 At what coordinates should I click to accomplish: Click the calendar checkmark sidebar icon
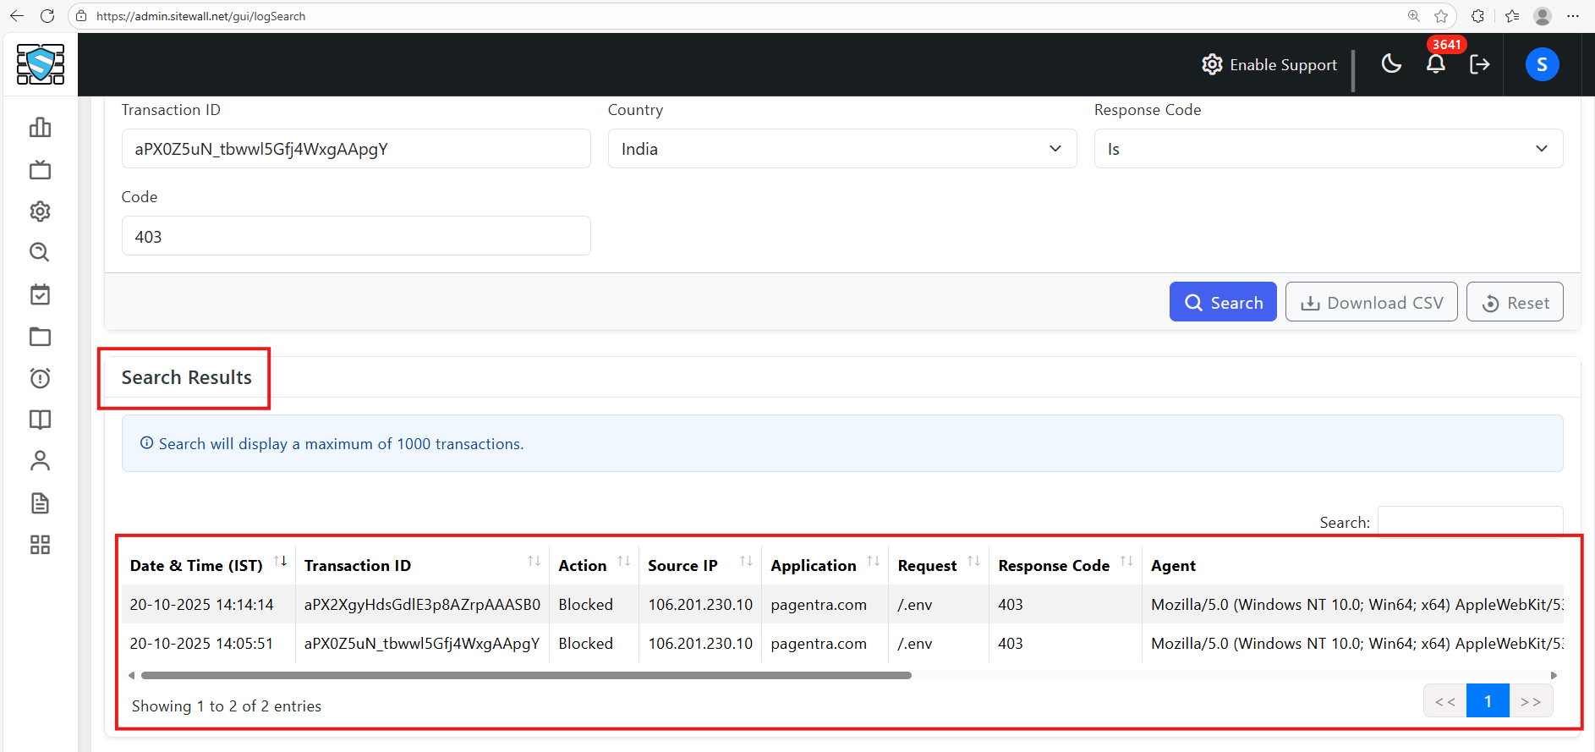pos(40,294)
